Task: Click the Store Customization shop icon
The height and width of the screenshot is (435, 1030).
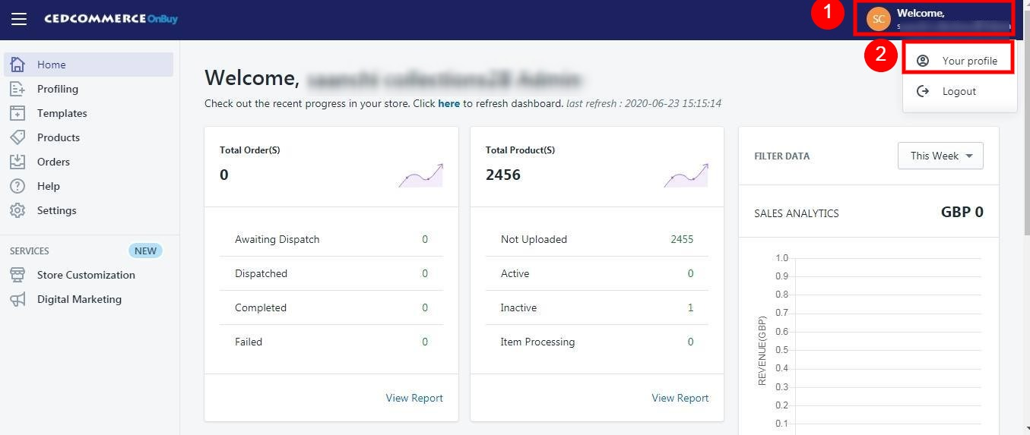Action: 17,275
